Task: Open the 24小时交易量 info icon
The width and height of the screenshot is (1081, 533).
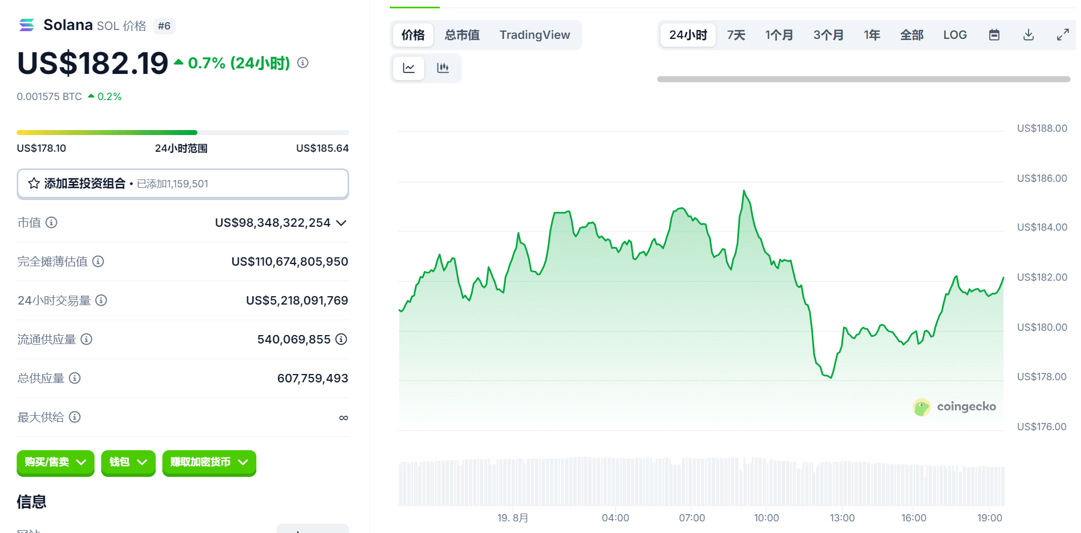Action: 101,300
